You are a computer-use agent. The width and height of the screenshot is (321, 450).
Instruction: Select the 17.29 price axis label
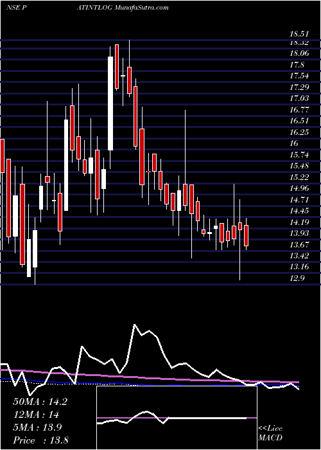tap(299, 87)
